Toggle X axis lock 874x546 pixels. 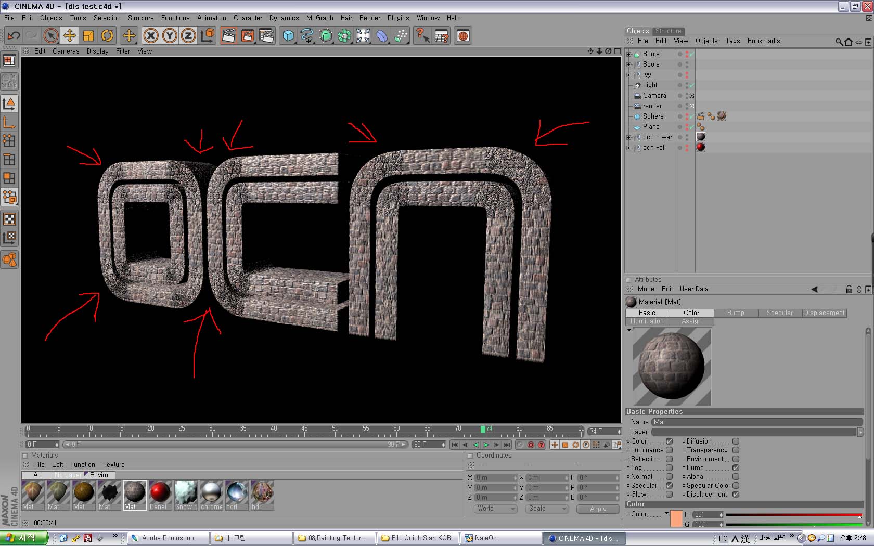151,35
